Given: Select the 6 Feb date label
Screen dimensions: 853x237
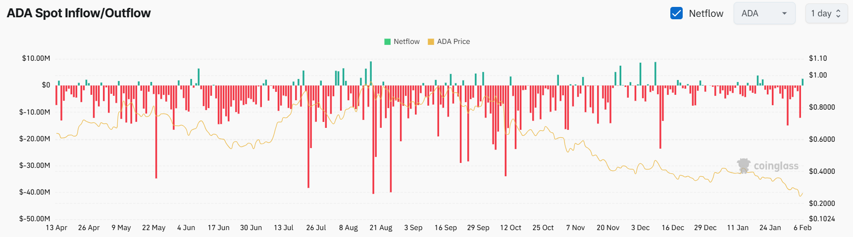Looking at the screenshot, I should click(803, 228).
